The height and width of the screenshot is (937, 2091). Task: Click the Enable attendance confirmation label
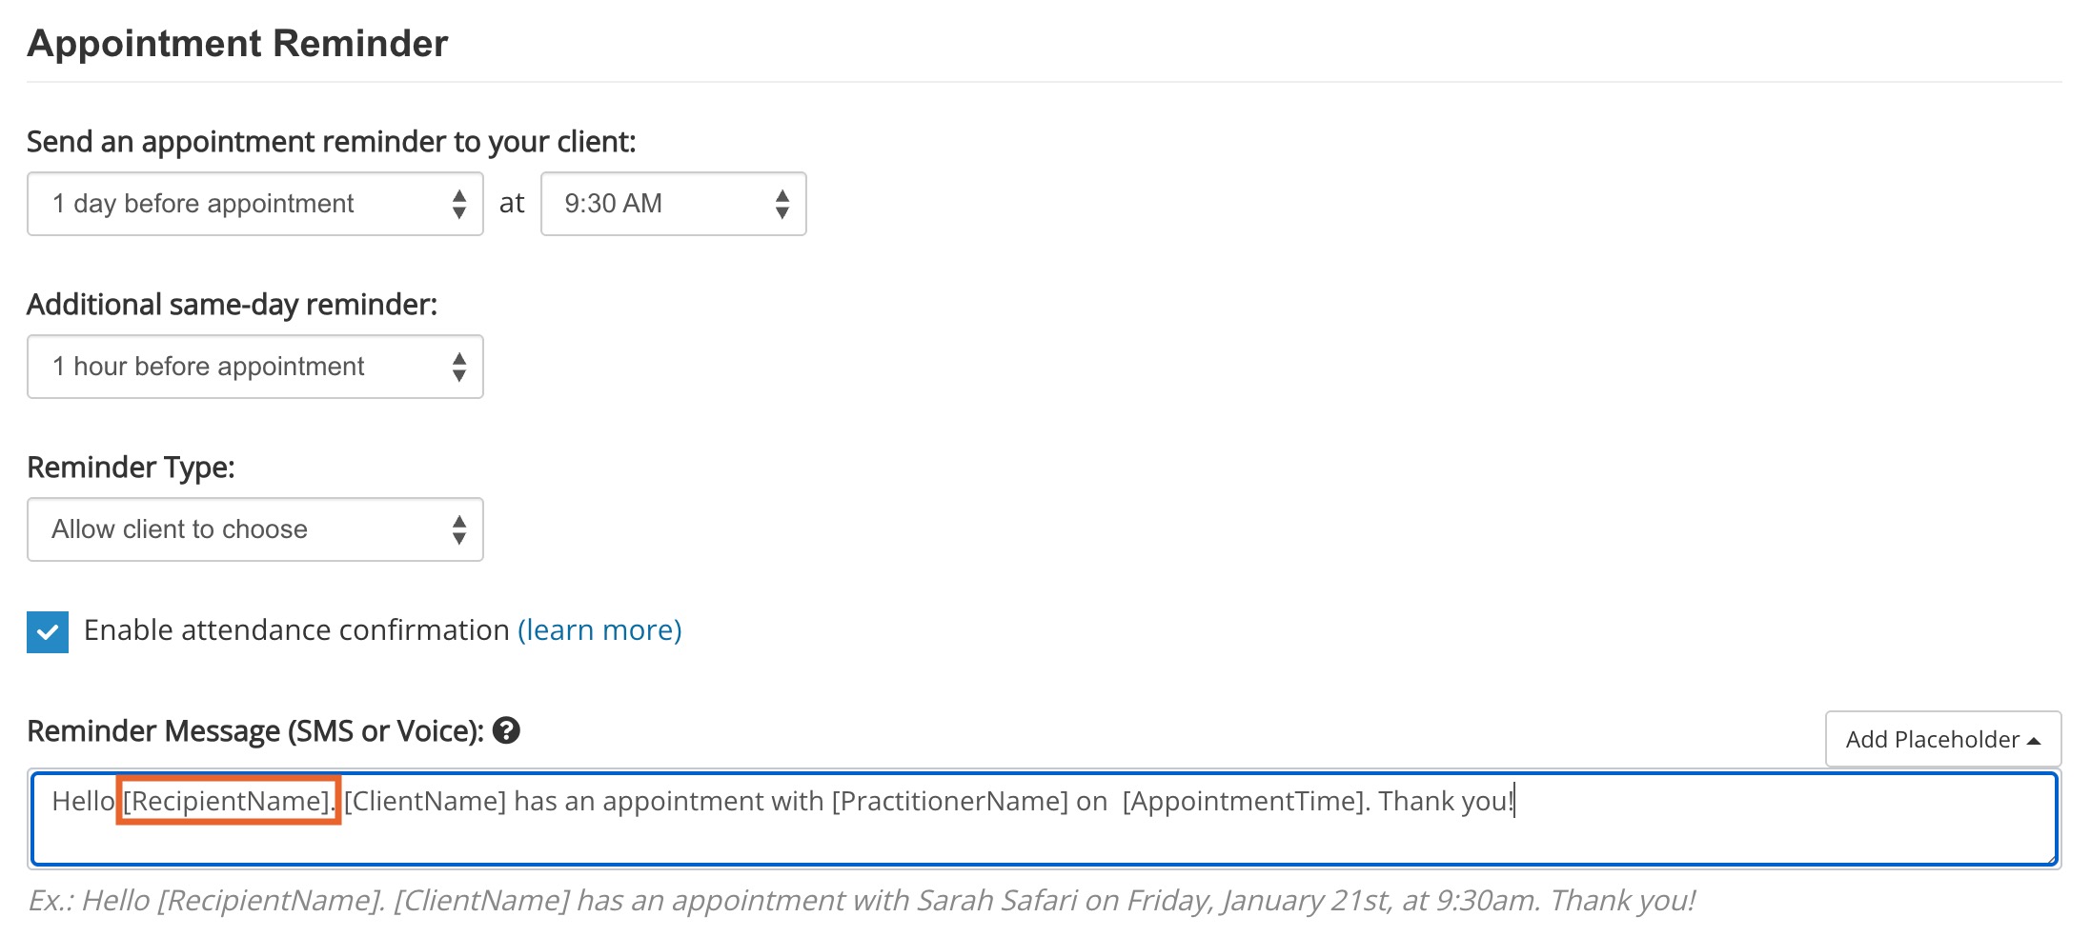[296, 630]
